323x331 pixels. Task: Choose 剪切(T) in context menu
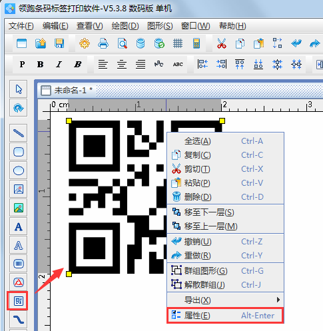(x=225, y=169)
